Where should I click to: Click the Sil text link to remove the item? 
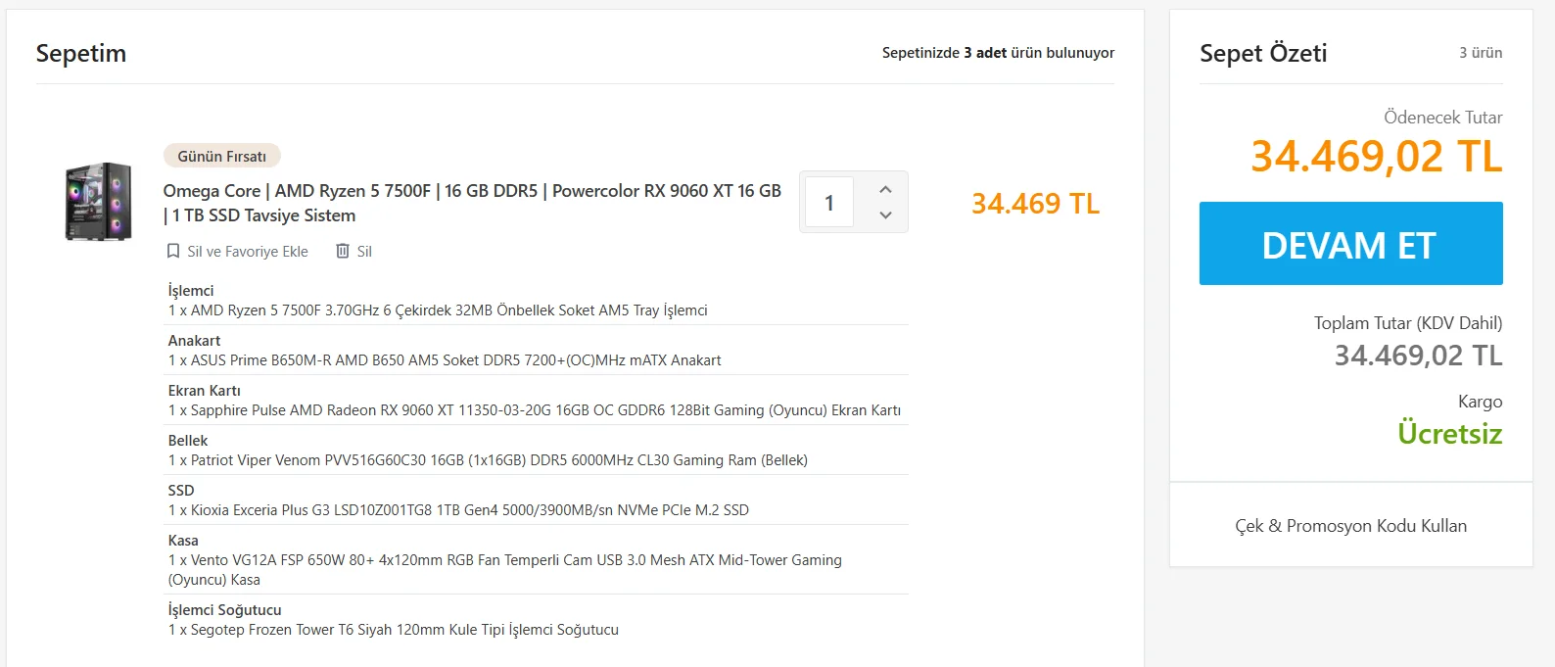coord(364,252)
